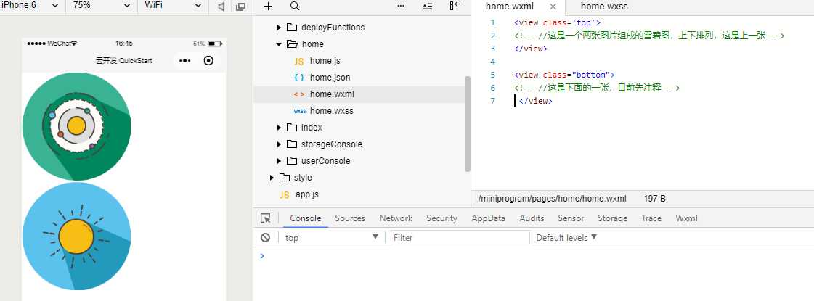
Task: Open the 75% zoom level dropdown
Action: [101, 6]
